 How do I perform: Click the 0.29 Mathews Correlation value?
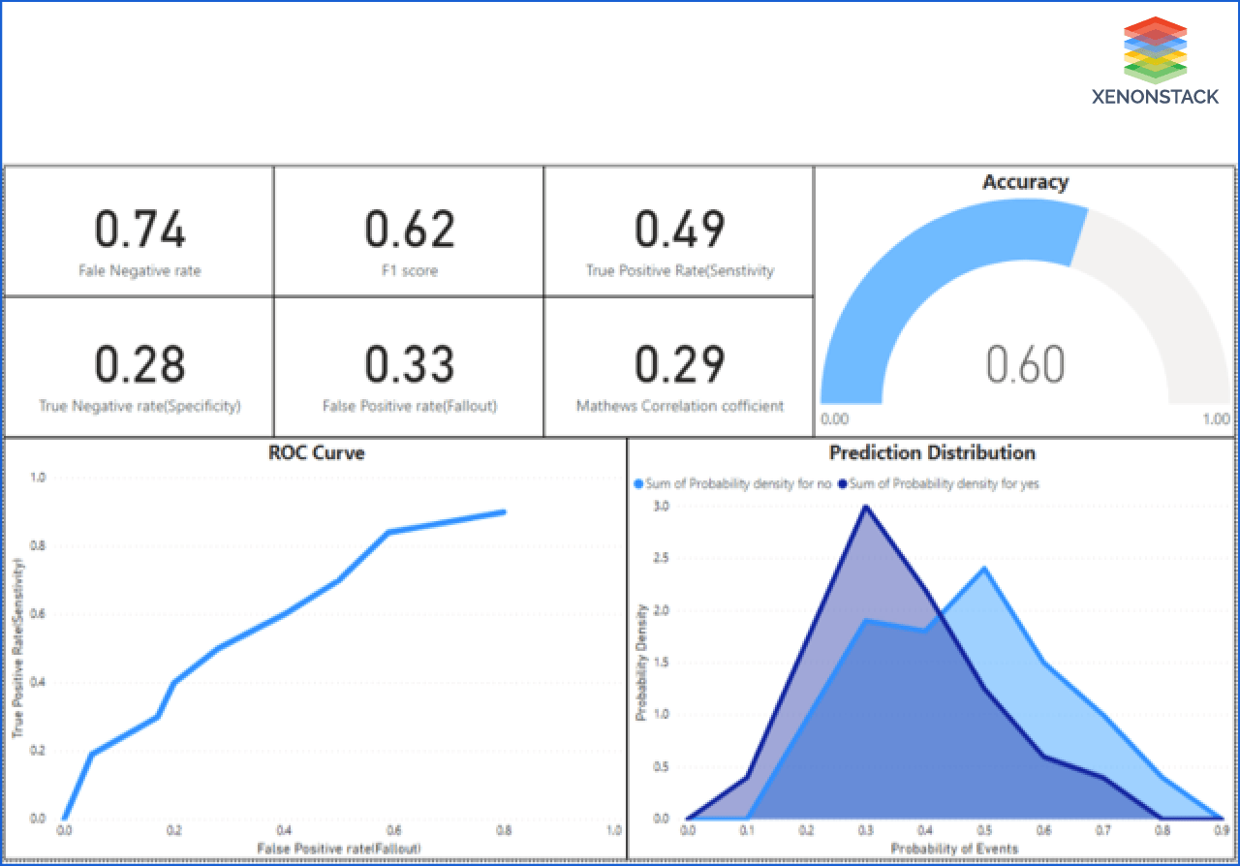(679, 364)
